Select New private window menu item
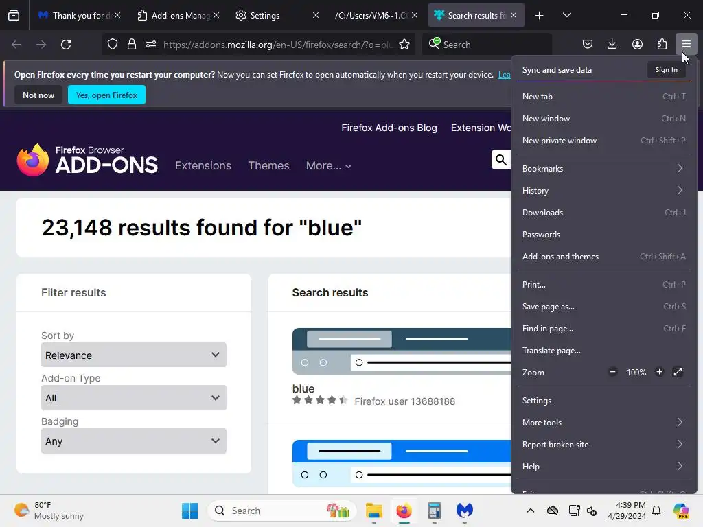Screen dimensions: 703x527 click(x=603, y=140)
